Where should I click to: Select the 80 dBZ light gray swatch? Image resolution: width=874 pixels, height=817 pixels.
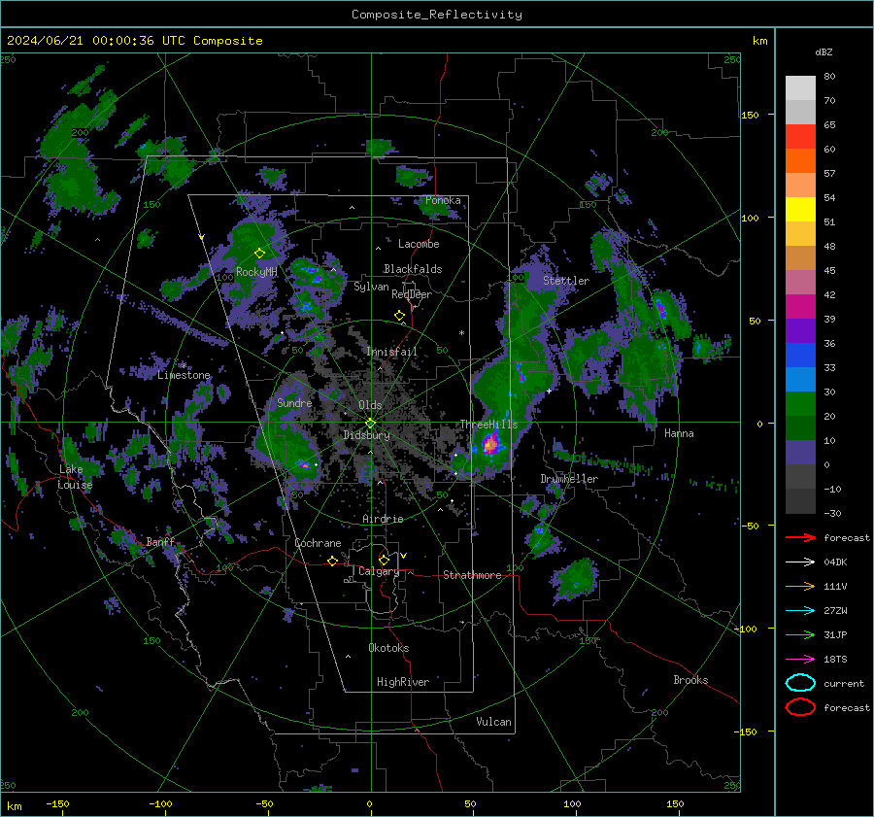coord(800,87)
